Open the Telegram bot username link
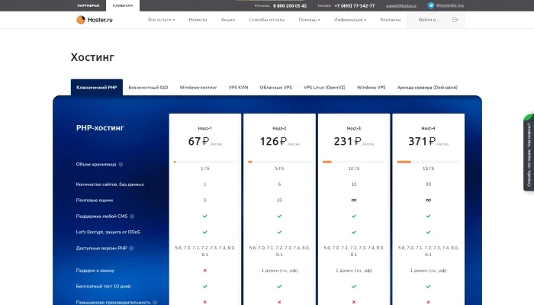 [450, 5]
